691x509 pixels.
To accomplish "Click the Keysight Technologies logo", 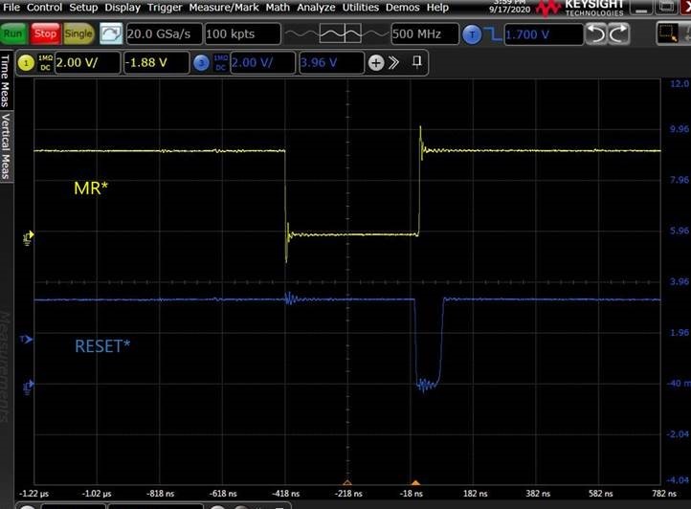I will [x=580, y=8].
